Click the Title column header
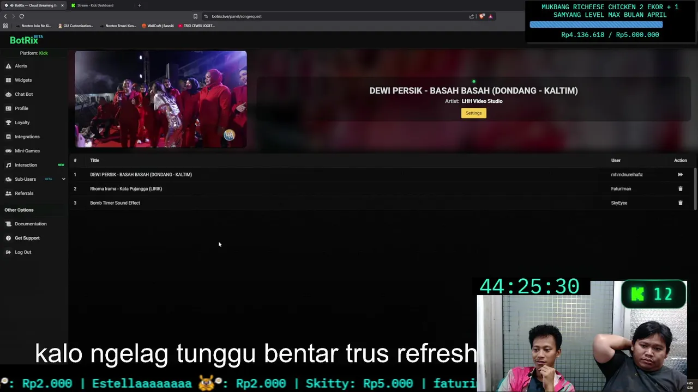This screenshot has width=698, height=392. click(94, 161)
